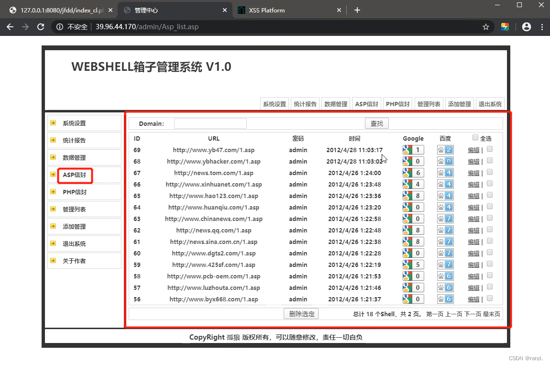Click Baidu rank icon for www.ybhacker.com row
Viewport: 550px width, 365px height.
pyautogui.click(x=445, y=161)
